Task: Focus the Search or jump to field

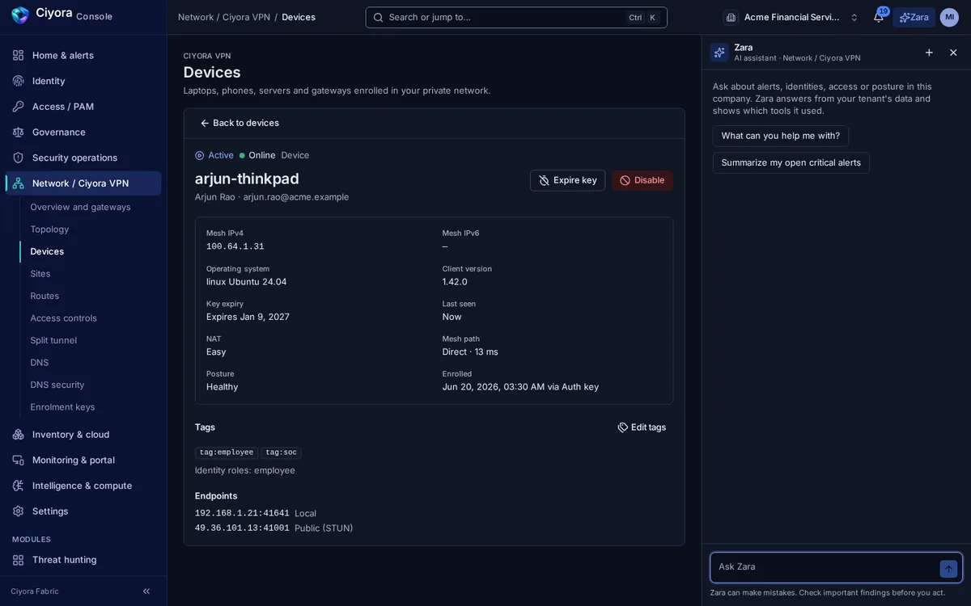Action: point(516,17)
